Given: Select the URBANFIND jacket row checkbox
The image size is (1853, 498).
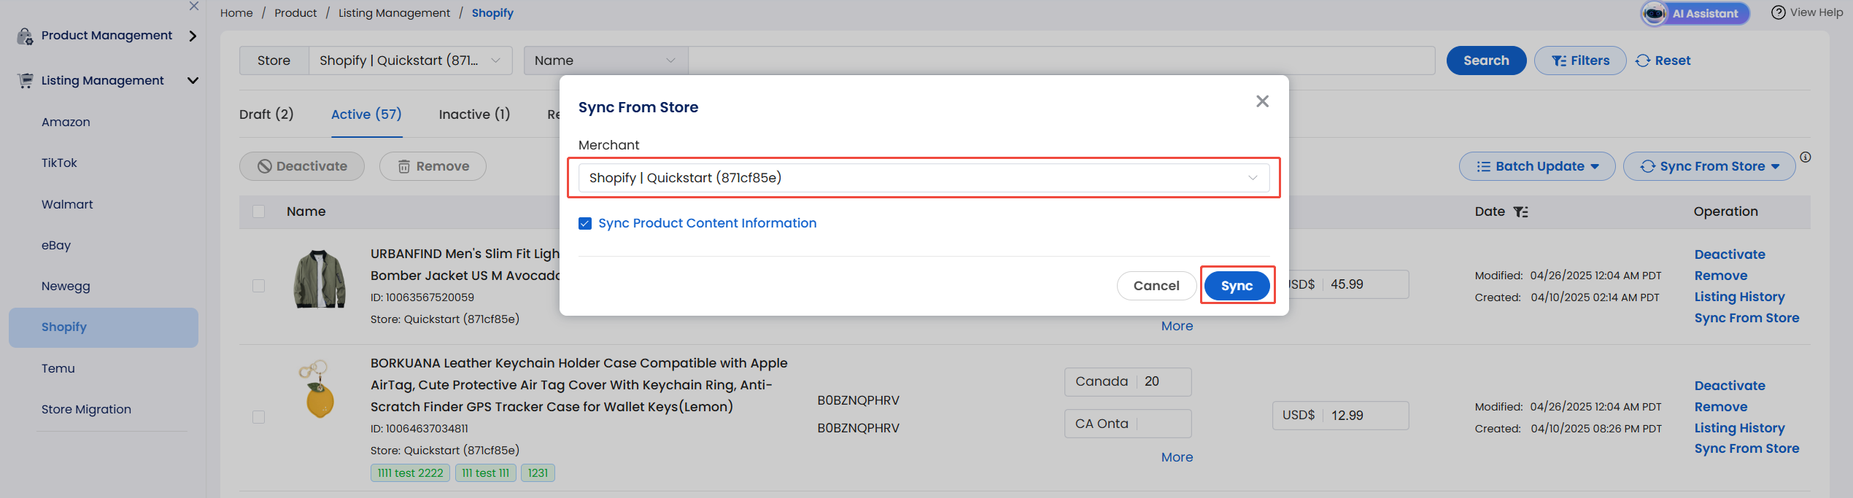Looking at the screenshot, I should pos(258,286).
